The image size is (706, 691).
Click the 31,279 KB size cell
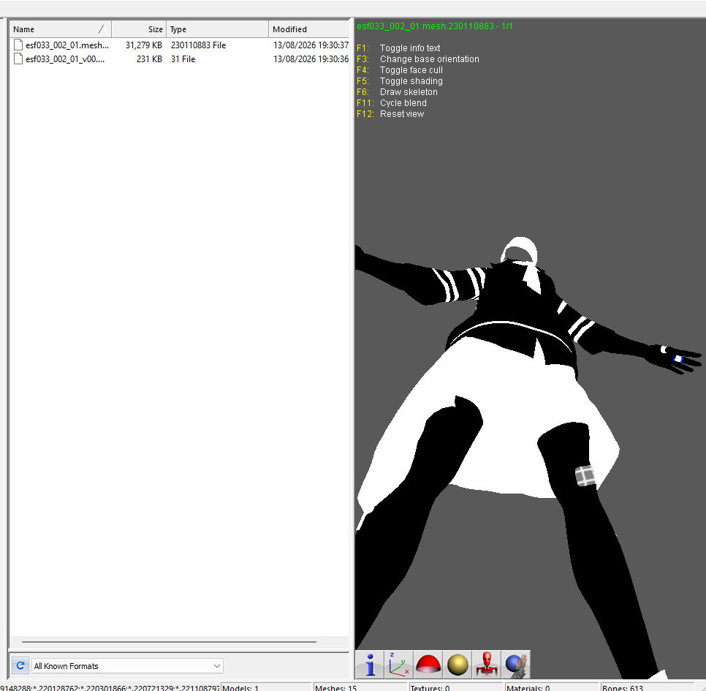coord(144,45)
